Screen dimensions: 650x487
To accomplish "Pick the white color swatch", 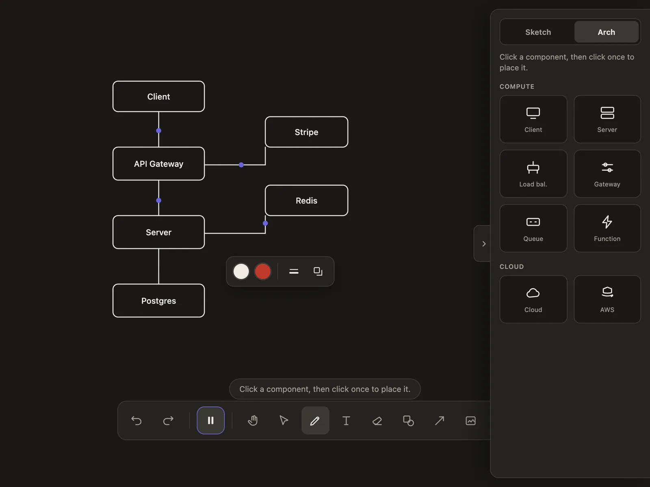I will coord(241,272).
